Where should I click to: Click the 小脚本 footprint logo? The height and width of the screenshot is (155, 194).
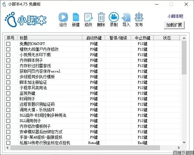coord(26,19)
